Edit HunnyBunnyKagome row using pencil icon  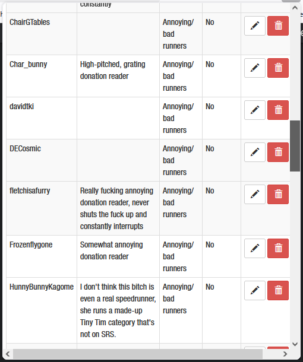coord(255,290)
